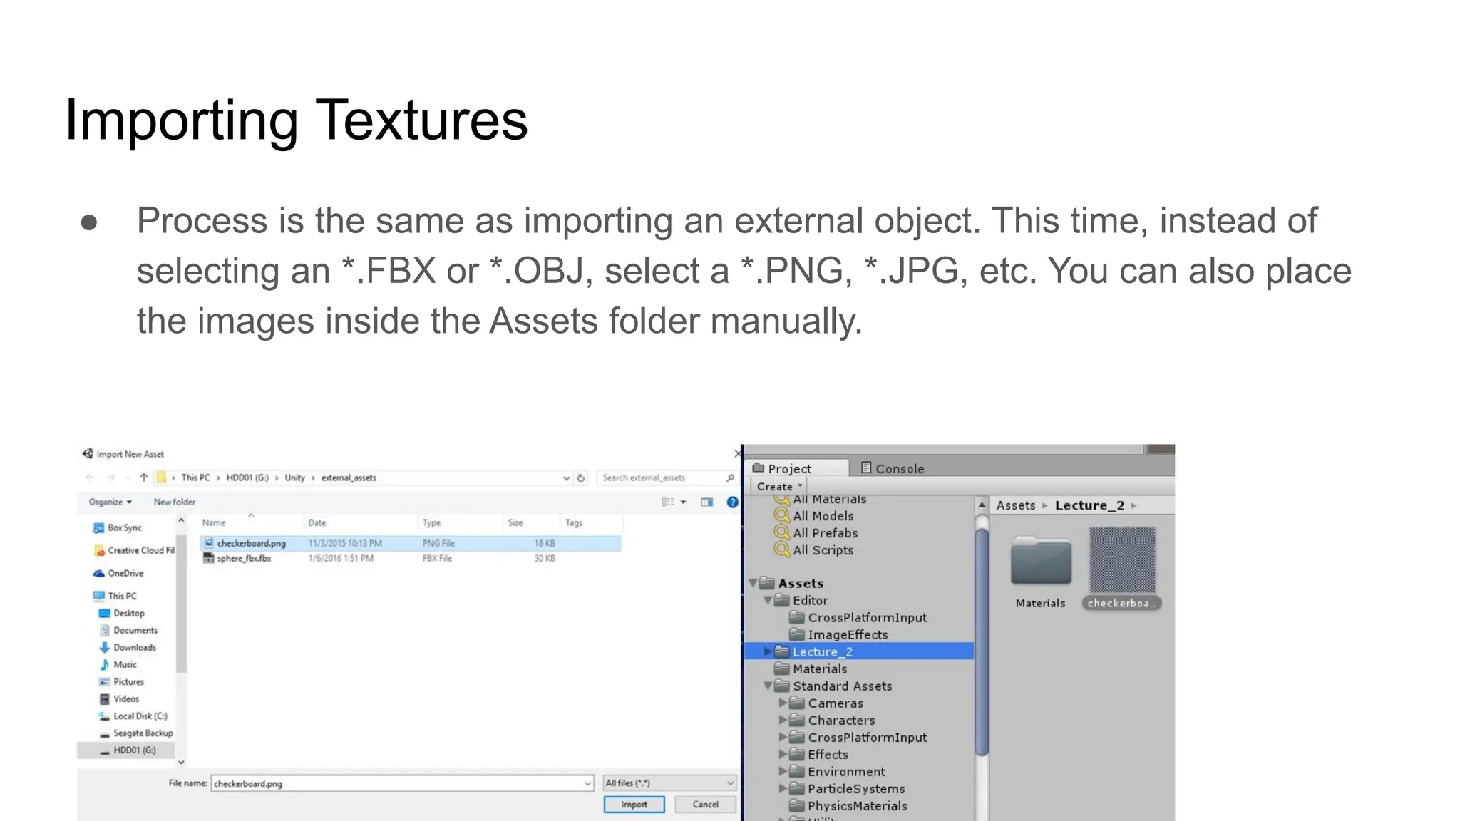This screenshot has height=821, width=1460.
Task: Open OneDrive in the navigation pane
Action: click(125, 574)
